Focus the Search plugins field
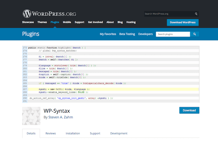This screenshot has height=144, width=218. (173, 34)
